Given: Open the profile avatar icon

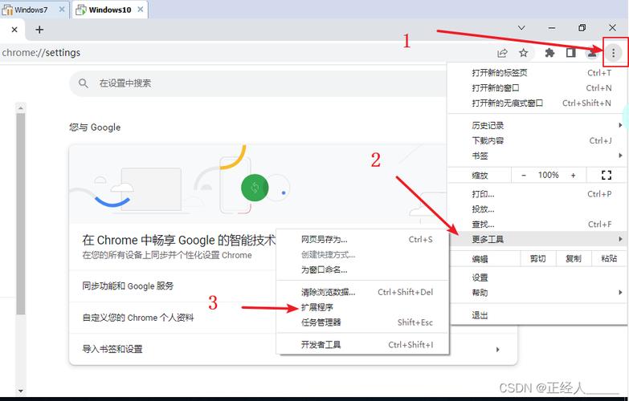Looking at the screenshot, I should pos(592,52).
